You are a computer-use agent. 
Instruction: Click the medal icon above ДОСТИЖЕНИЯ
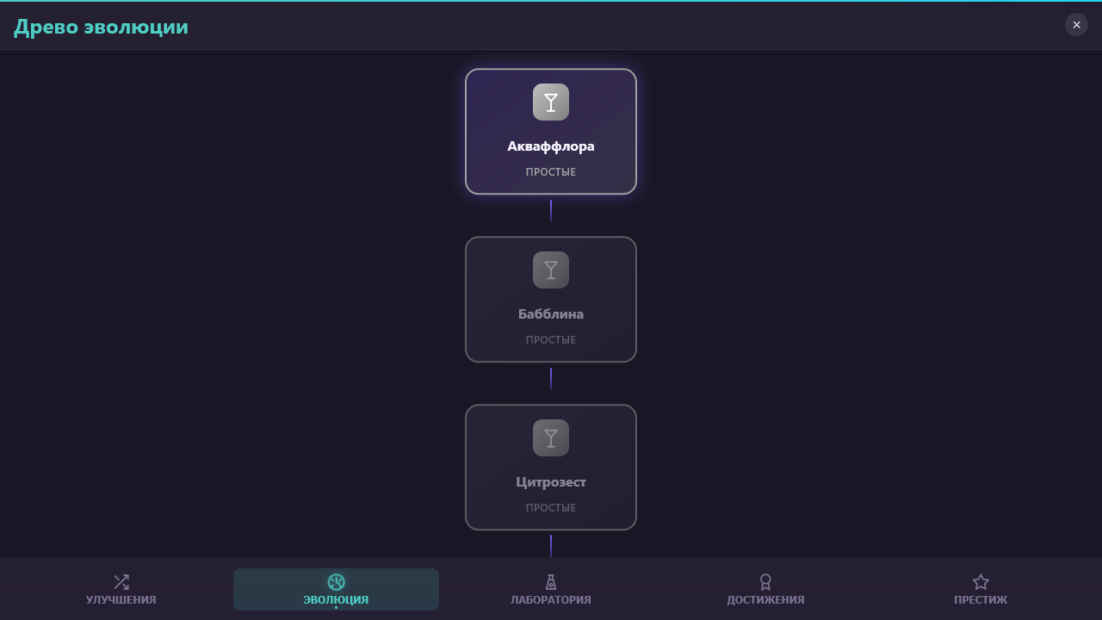(765, 581)
